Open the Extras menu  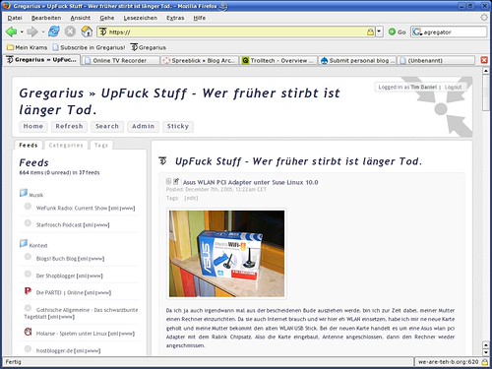click(x=175, y=18)
